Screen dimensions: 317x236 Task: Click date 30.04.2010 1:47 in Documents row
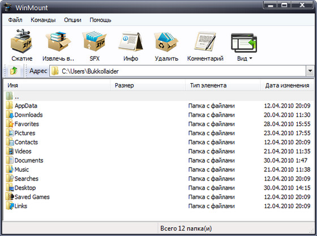click(285, 160)
